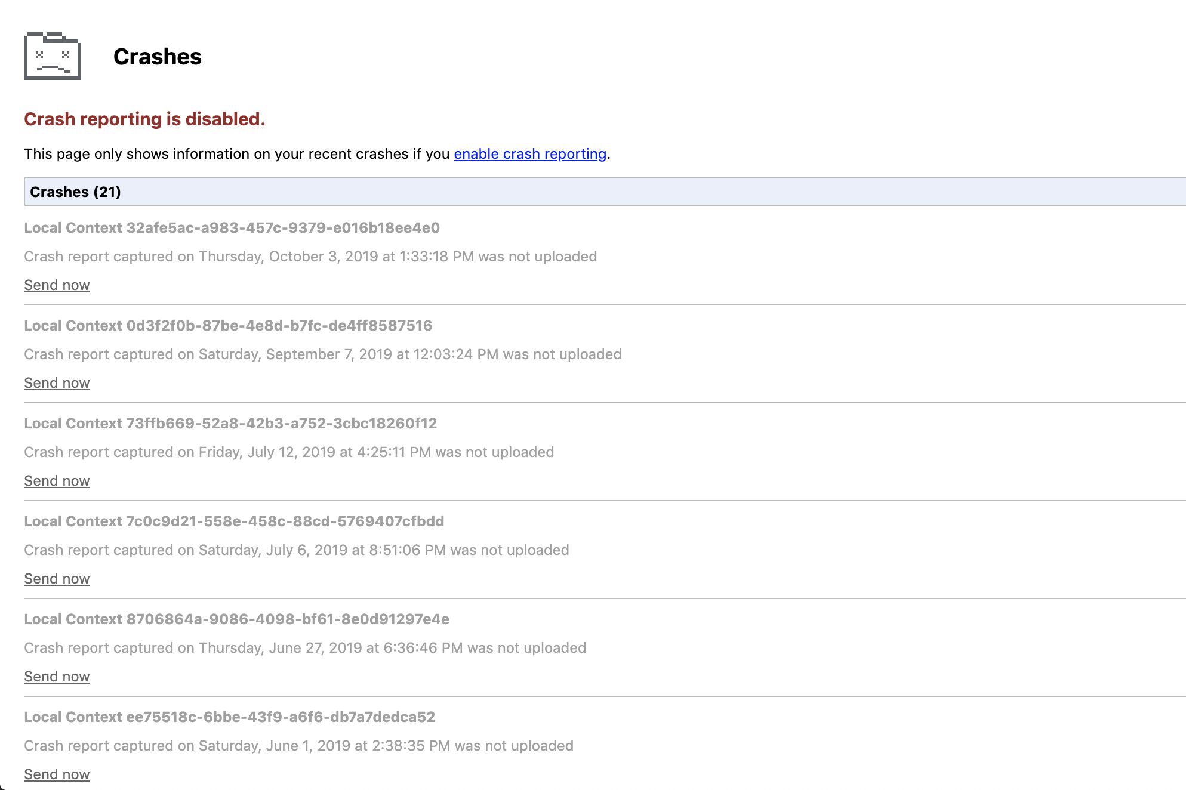
Task: Click the October 3, 2019 crash report line
Action: click(310, 257)
